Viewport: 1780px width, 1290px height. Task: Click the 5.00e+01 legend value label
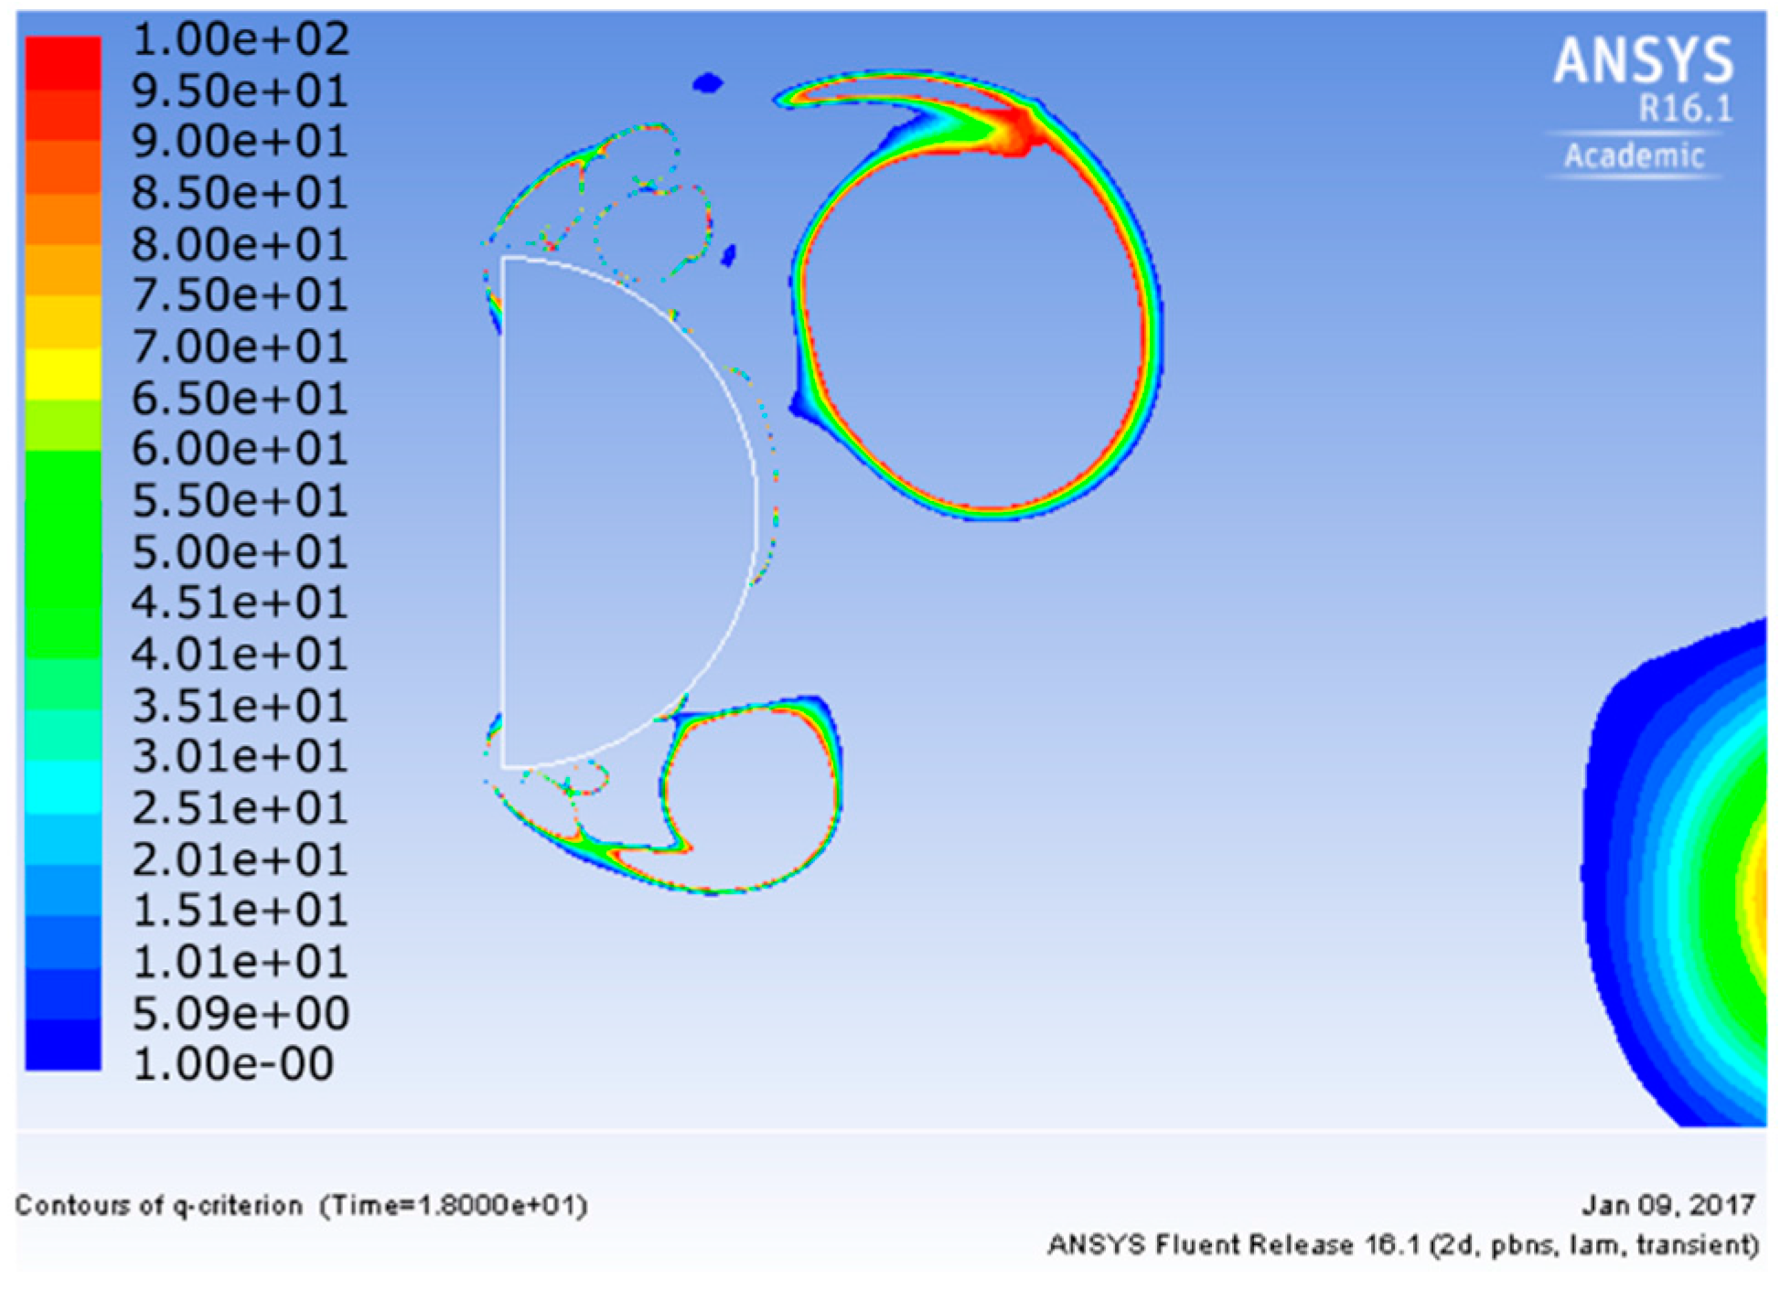pos(240,552)
